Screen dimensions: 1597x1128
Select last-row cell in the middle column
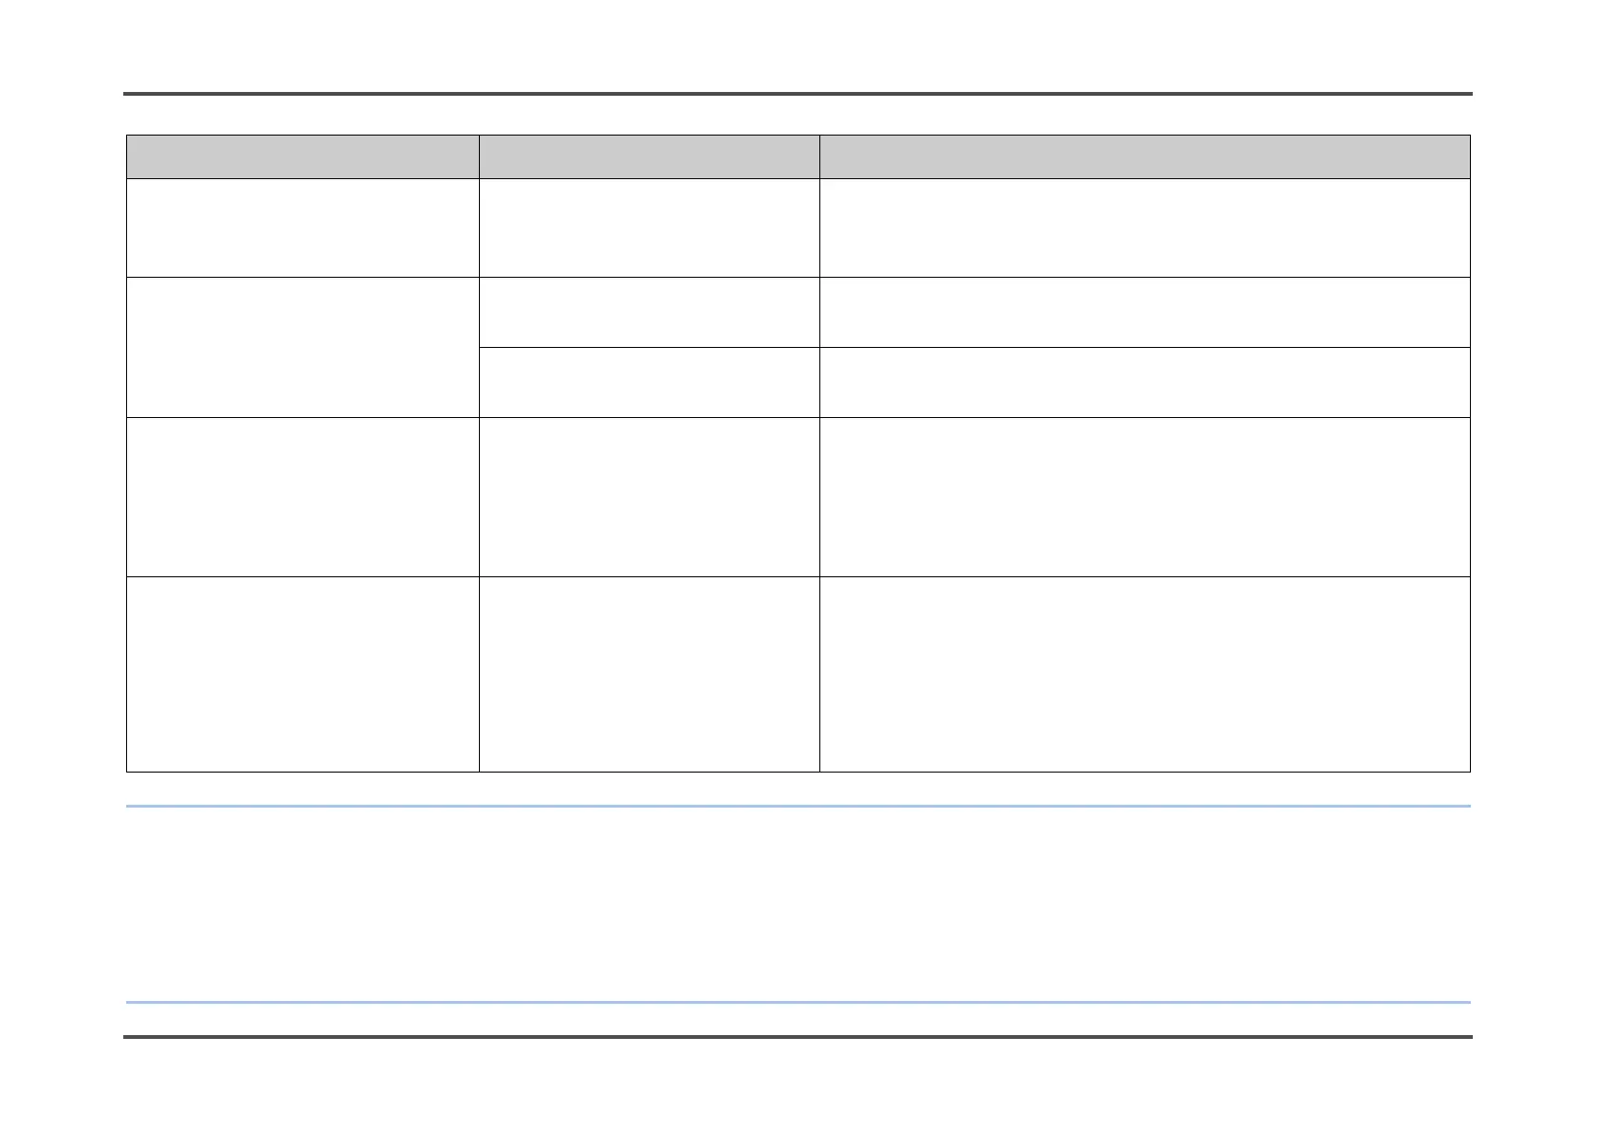pyautogui.click(x=649, y=674)
